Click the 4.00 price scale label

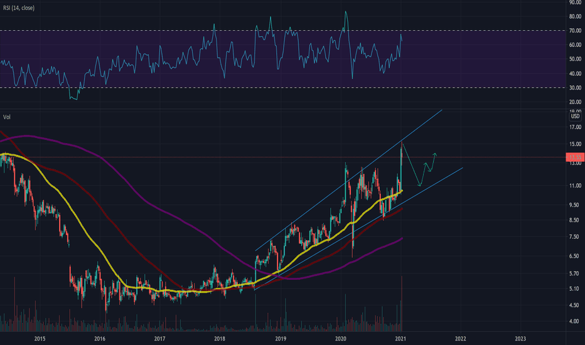pyautogui.click(x=575, y=321)
